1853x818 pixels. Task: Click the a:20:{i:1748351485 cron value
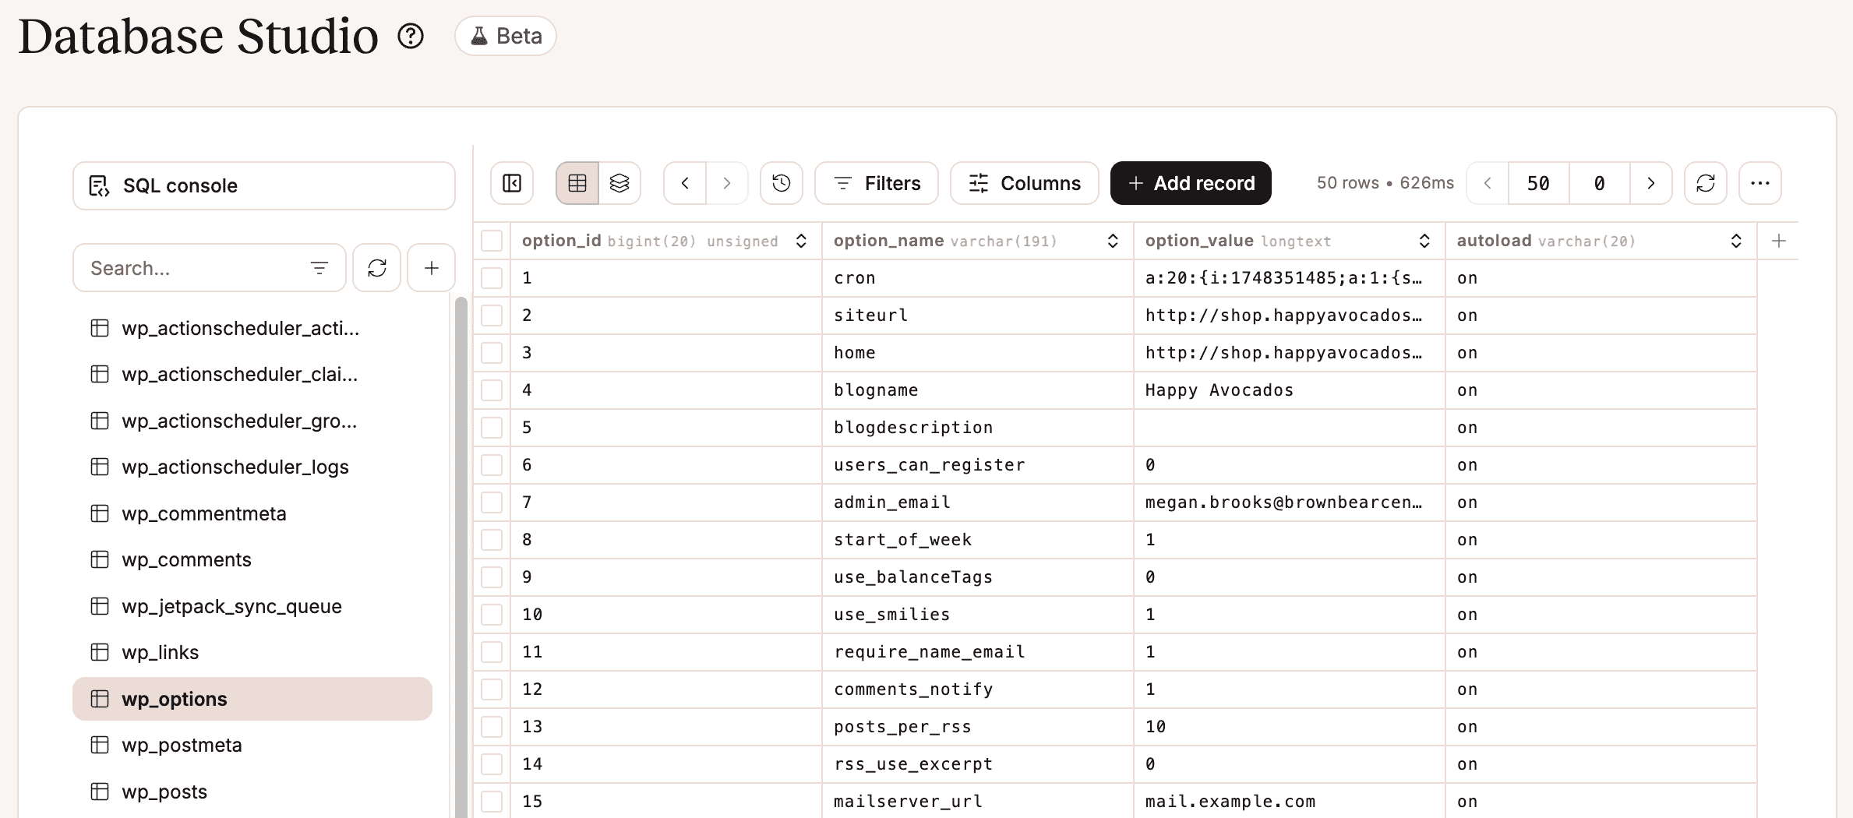point(1290,278)
